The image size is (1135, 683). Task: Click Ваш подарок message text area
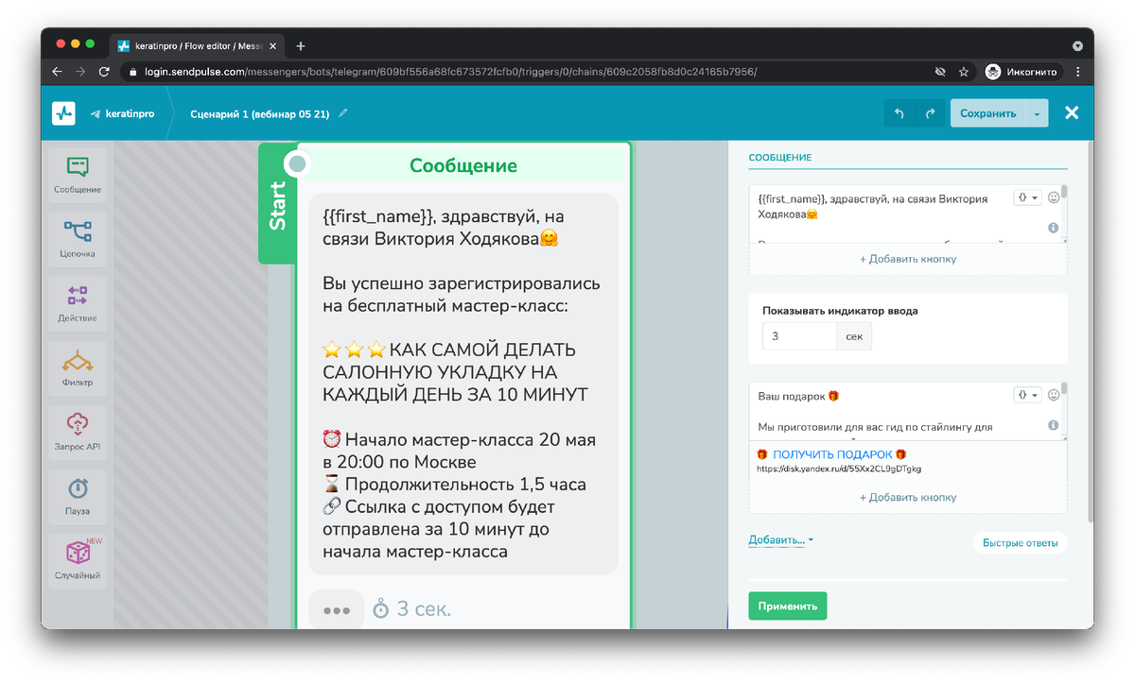pyautogui.click(x=880, y=411)
